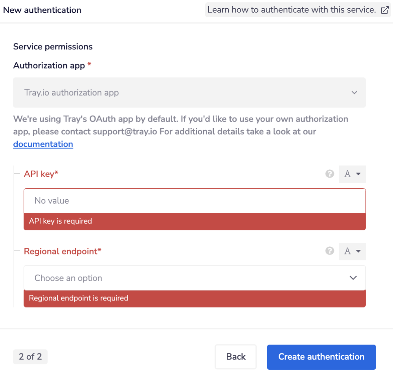
Task: Click the chevron on the authorization app field
Action: [354, 93]
